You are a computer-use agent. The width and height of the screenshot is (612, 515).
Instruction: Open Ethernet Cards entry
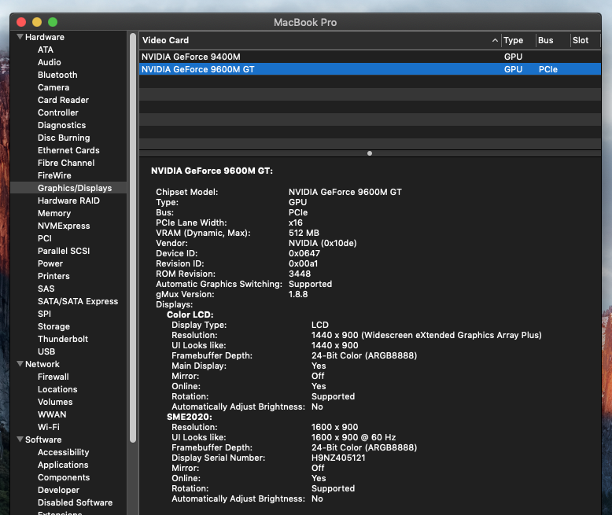coord(68,150)
